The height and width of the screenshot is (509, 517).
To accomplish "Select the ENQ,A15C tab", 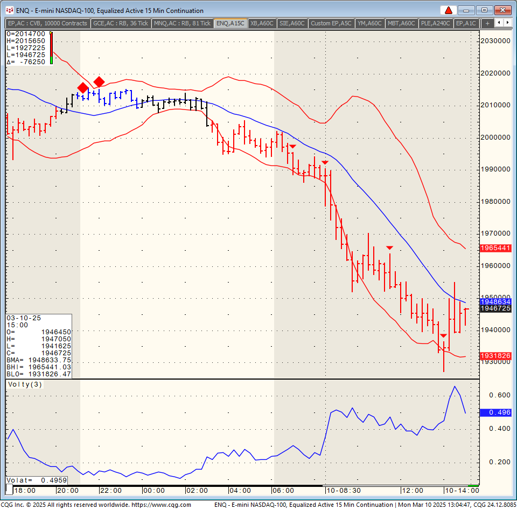I will [230, 23].
